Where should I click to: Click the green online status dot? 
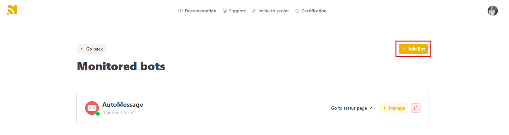click(x=98, y=113)
